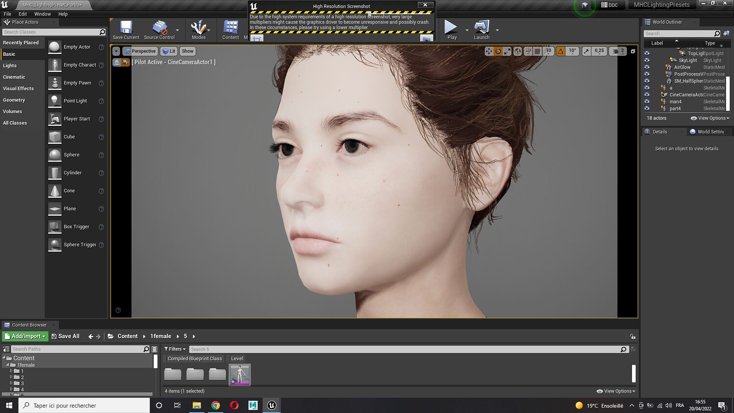734x413 pixels.
Task: Select the Level asset thumbnail
Action: (240, 374)
